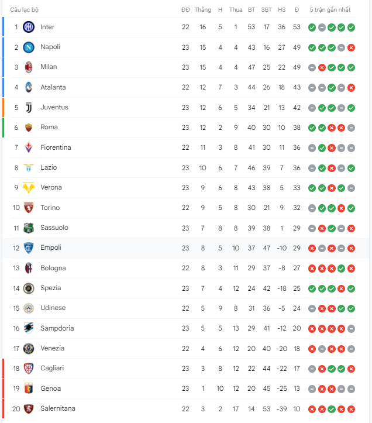
Task: Click Inter's most recent win indicator
Action: (351, 27)
